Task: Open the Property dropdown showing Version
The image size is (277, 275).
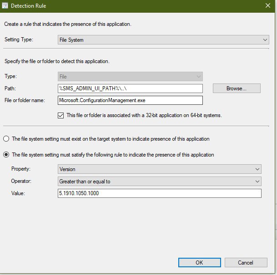Action: [160, 169]
